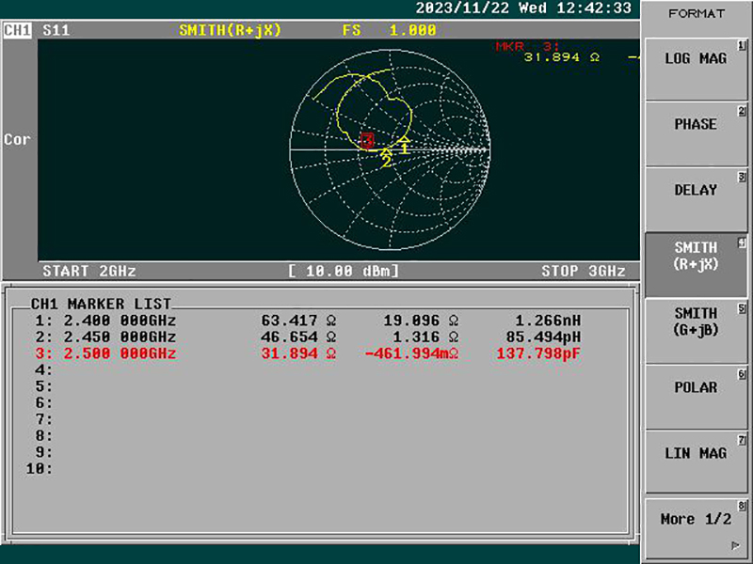This screenshot has height=564, width=753.
Task: Click the FORMAT menu title
Action: pyautogui.click(x=697, y=13)
